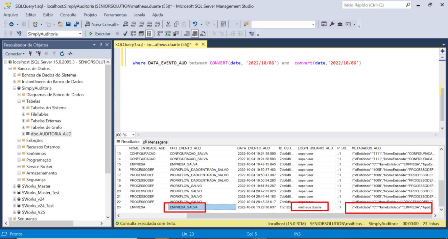Expand Bancos de Dados do Sistema
Screen dimensions: 448x239
tap(15, 75)
